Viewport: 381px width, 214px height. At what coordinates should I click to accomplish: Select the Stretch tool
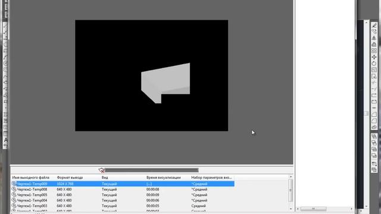pyautogui.click(x=374, y=76)
